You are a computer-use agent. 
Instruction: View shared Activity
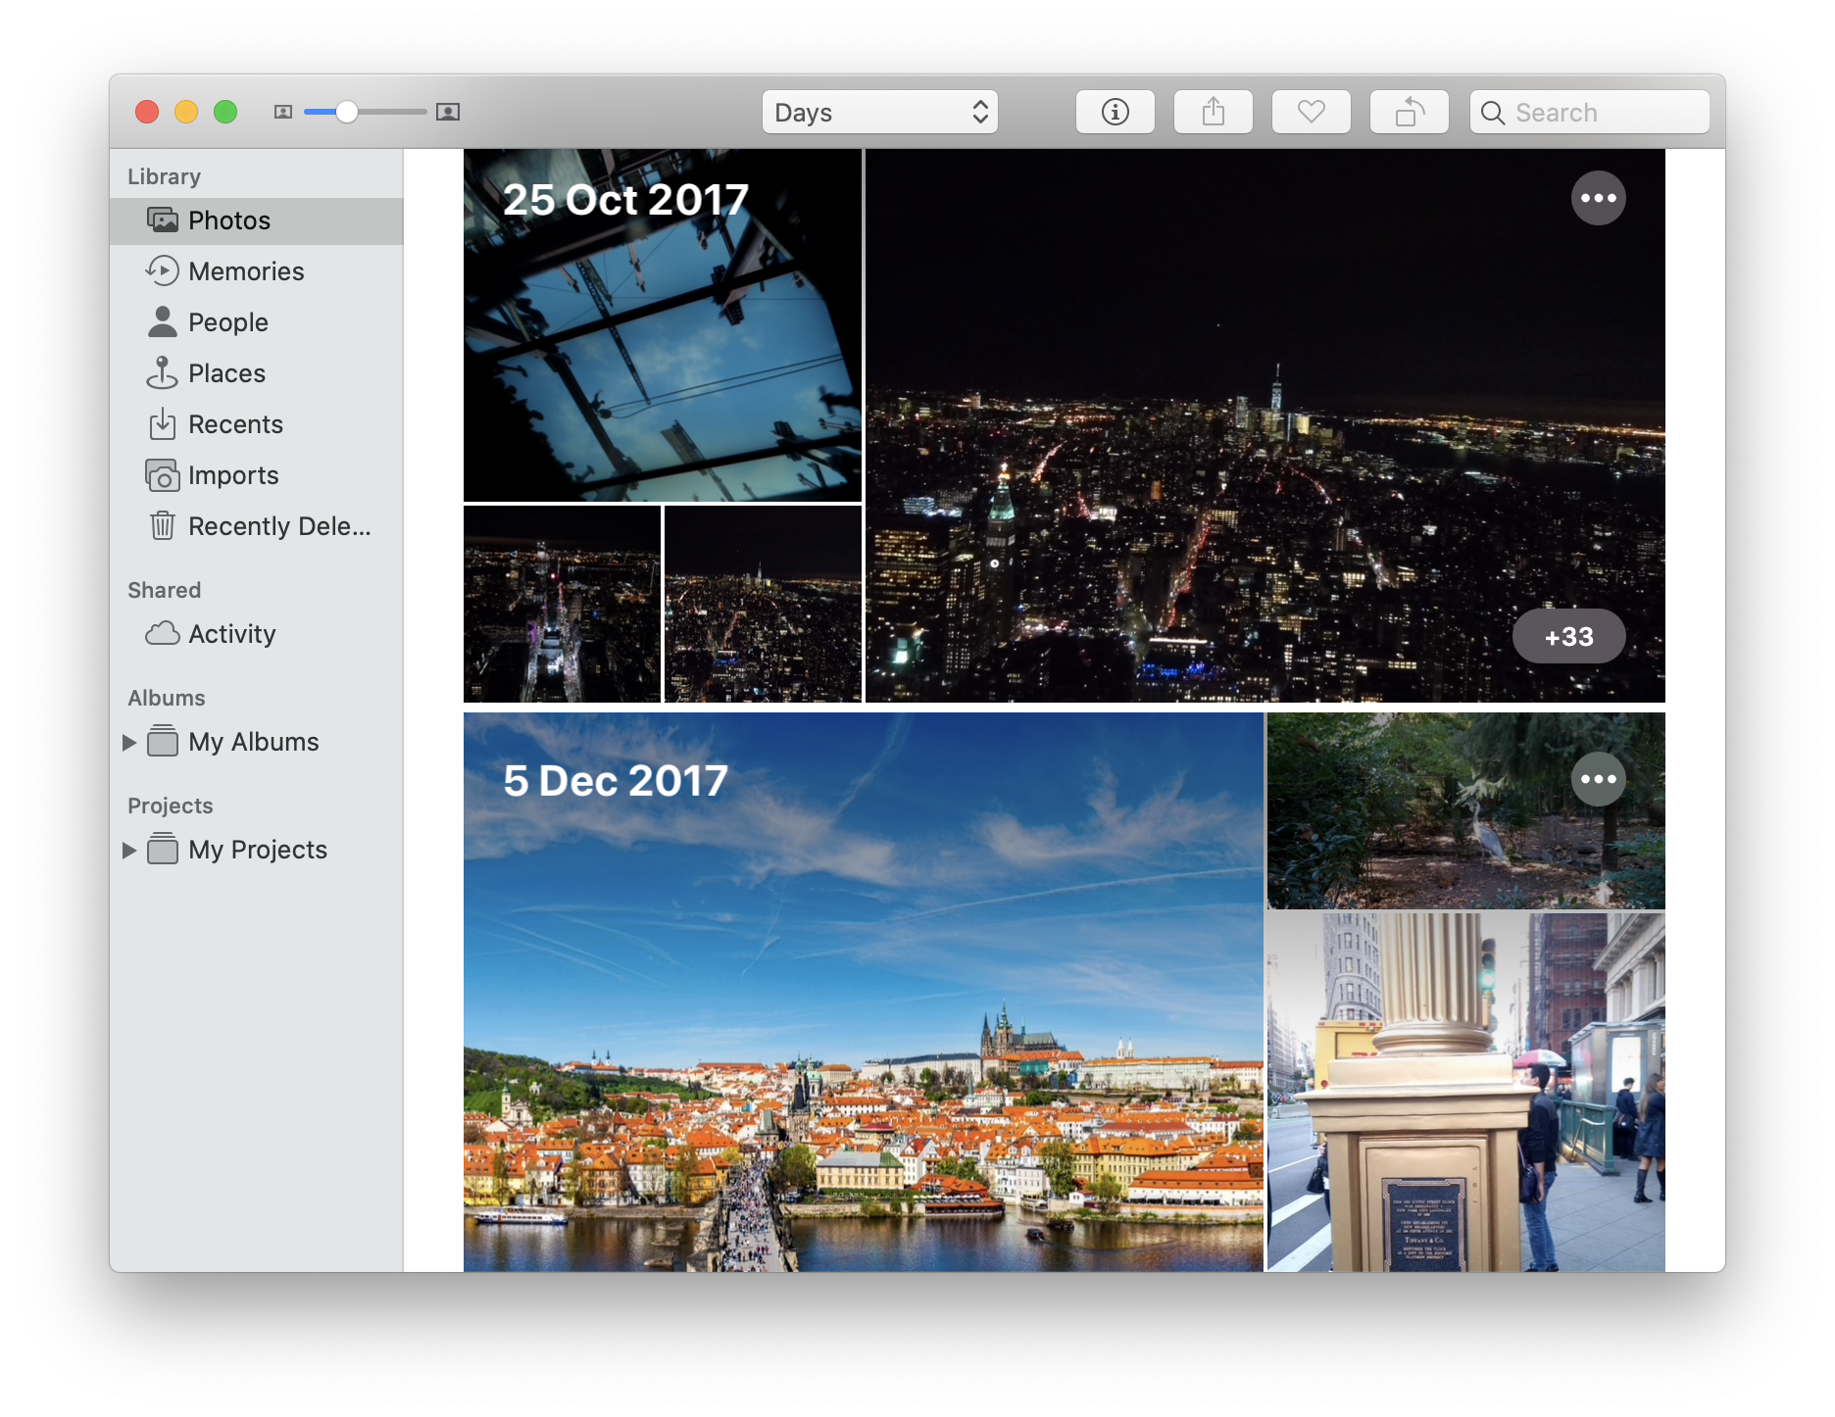pos(231,634)
